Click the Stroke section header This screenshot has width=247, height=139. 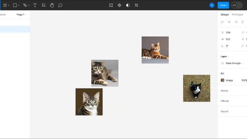click(224, 91)
